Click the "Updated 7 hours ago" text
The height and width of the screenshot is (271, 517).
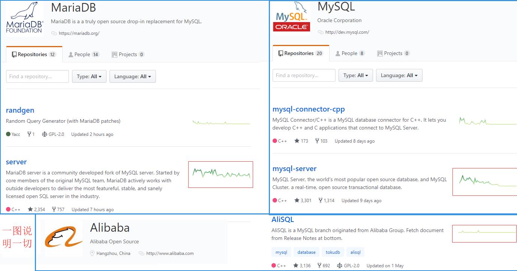[93, 210]
